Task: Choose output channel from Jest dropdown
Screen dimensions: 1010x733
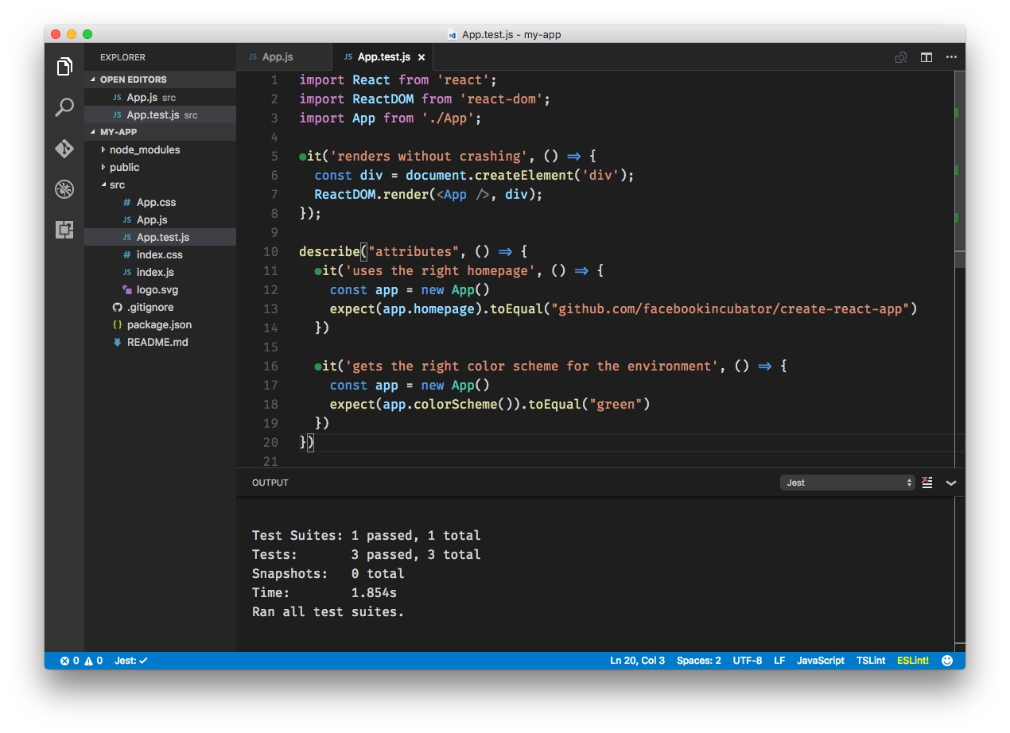Action: tap(847, 483)
